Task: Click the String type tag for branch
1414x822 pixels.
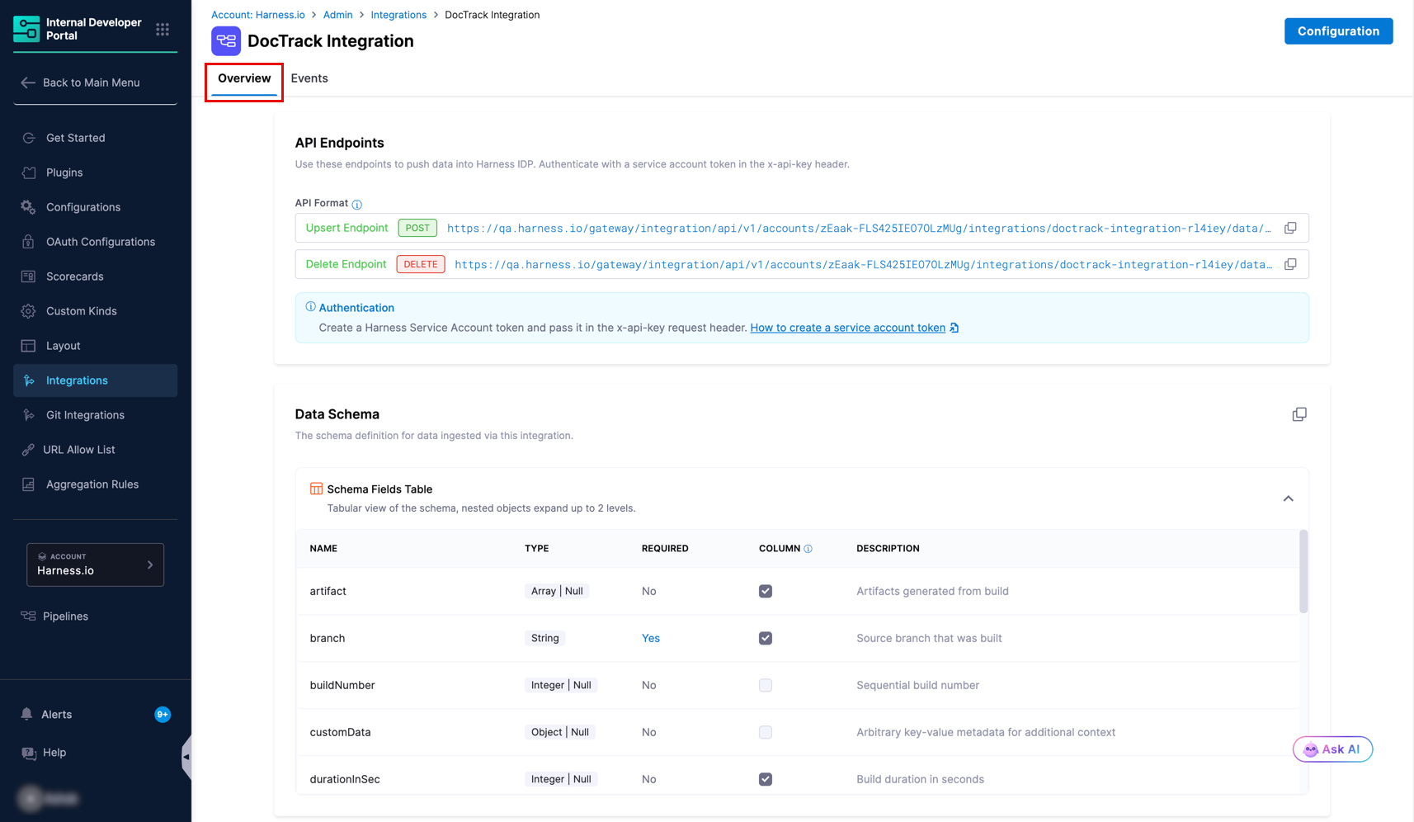Action: (544, 638)
